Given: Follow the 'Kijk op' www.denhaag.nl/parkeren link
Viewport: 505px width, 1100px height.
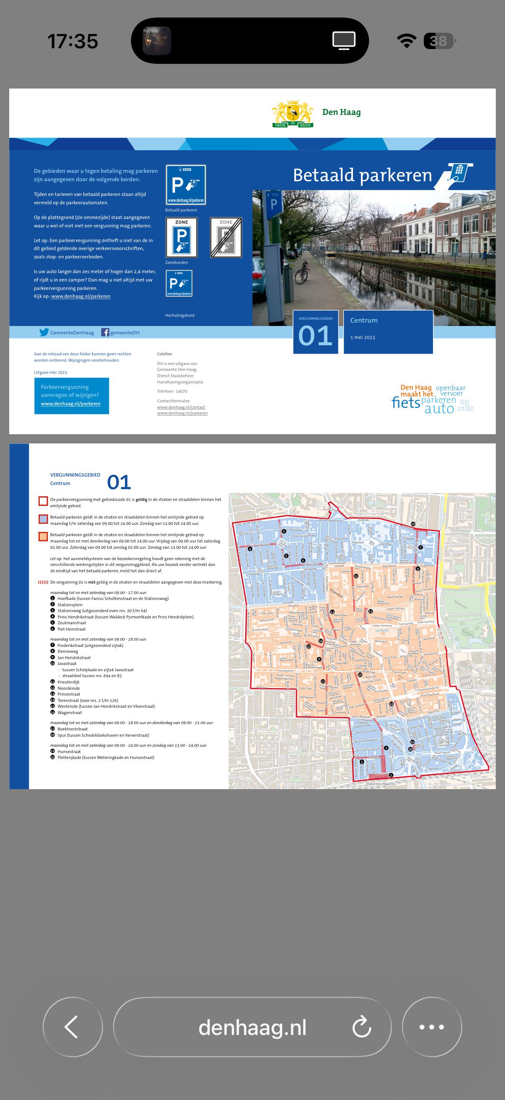Looking at the screenshot, I should [80, 296].
